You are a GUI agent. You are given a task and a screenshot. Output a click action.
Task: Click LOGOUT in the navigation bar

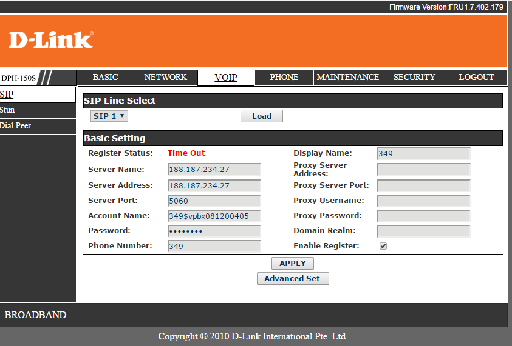click(x=476, y=78)
